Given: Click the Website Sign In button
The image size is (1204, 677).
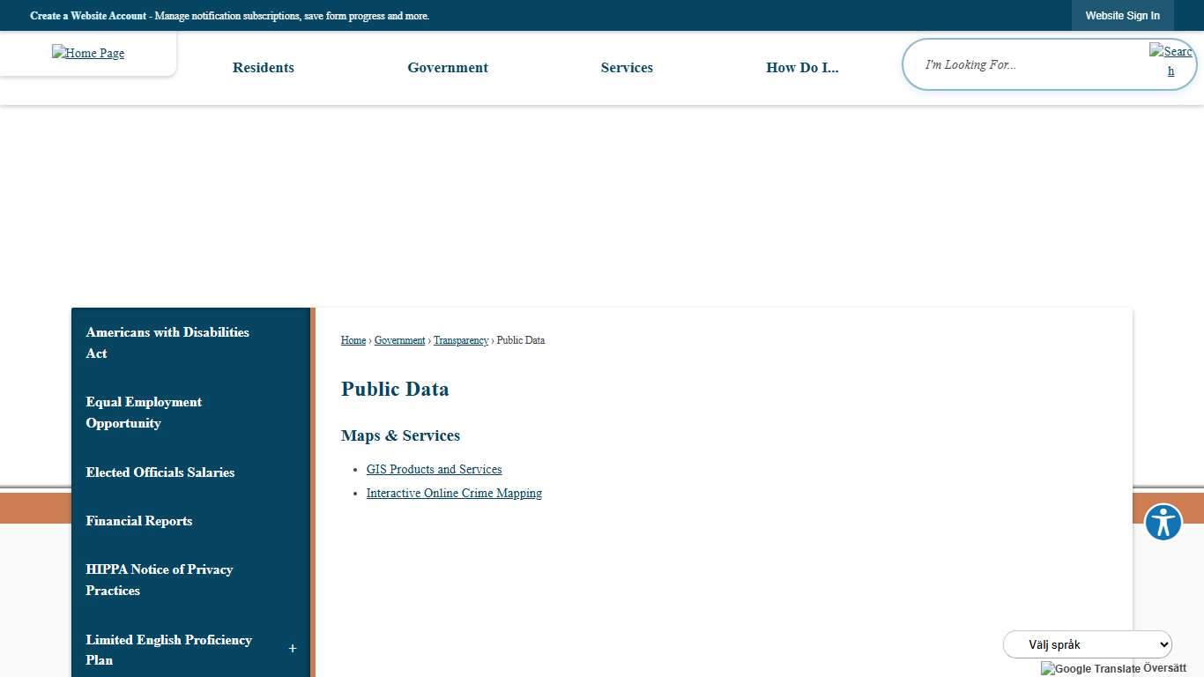Looking at the screenshot, I should [1122, 16].
